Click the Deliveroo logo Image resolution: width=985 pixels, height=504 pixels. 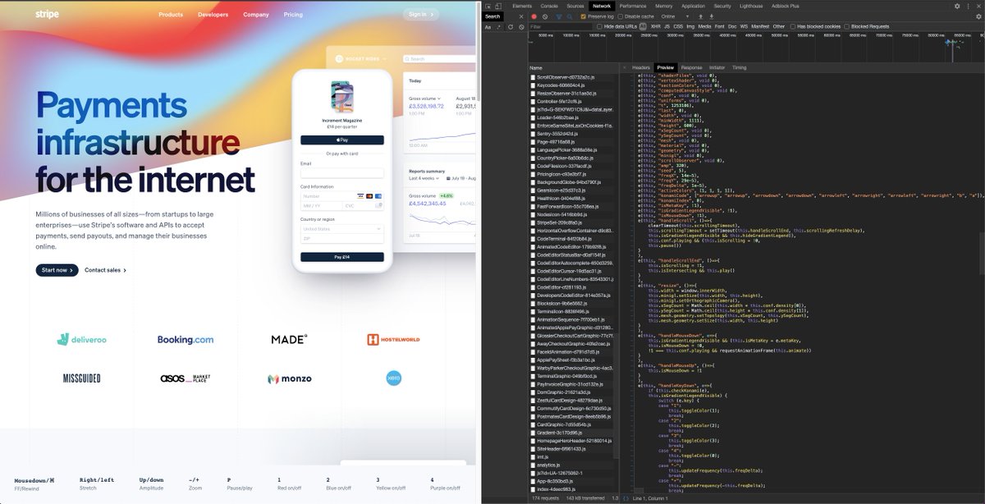(82, 339)
